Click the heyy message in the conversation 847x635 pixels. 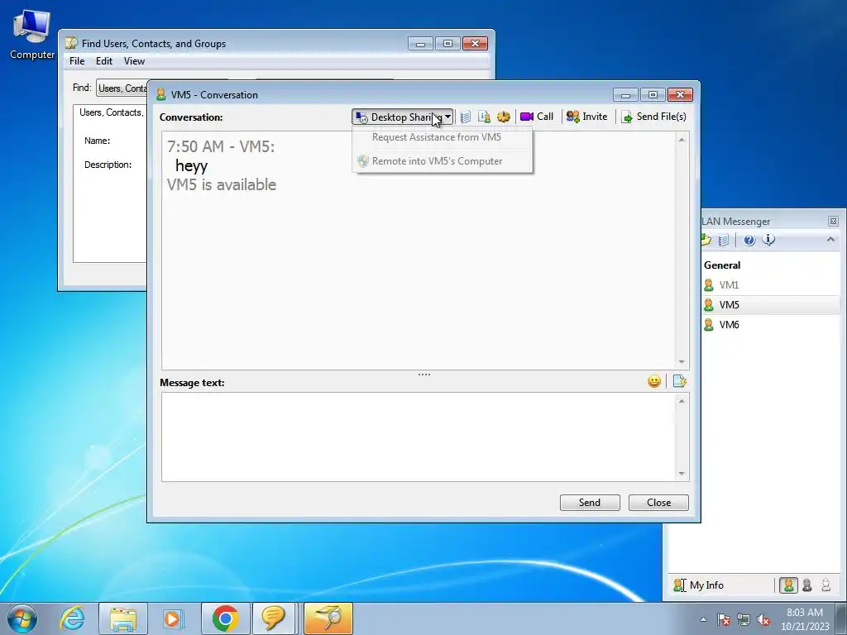click(x=191, y=165)
